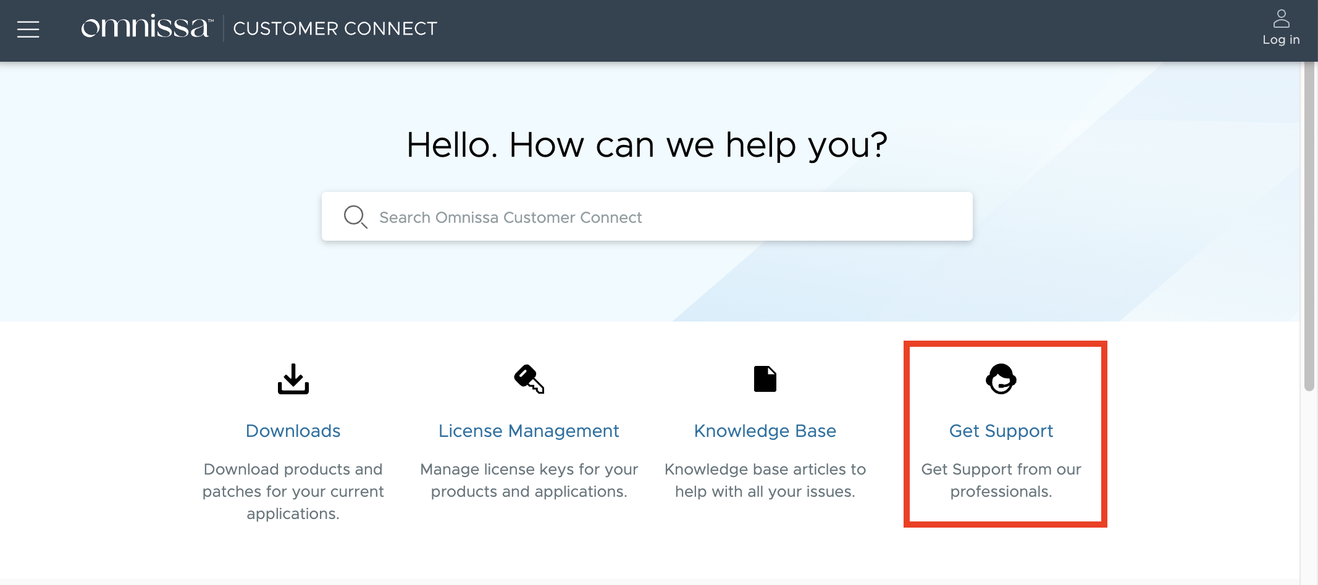Screen dimensions: 1318x585
Task: Click the 'Knowledge base articles' description text
Action: click(x=765, y=480)
